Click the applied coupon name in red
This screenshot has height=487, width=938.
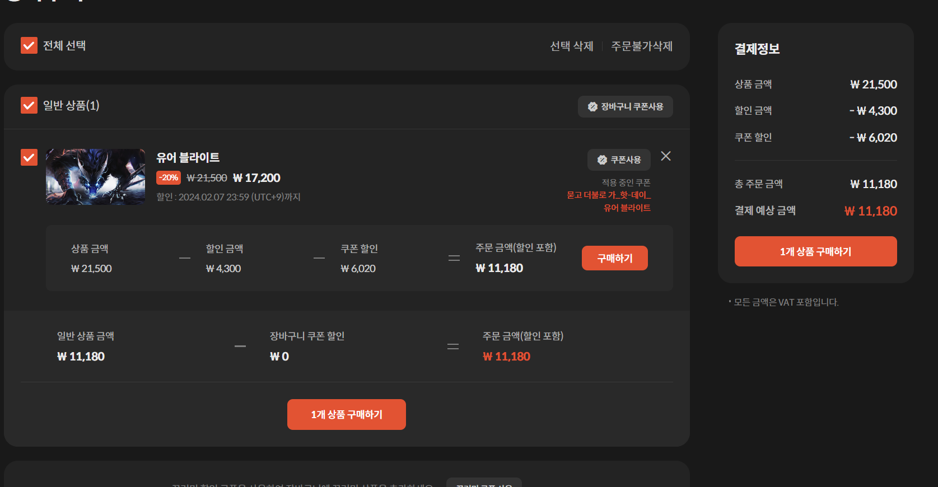[609, 201]
